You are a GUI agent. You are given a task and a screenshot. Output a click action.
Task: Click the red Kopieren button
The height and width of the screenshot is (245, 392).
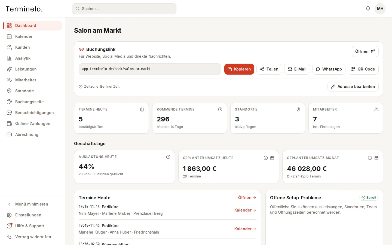click(239, 69)
